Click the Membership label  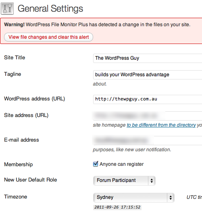19,165
